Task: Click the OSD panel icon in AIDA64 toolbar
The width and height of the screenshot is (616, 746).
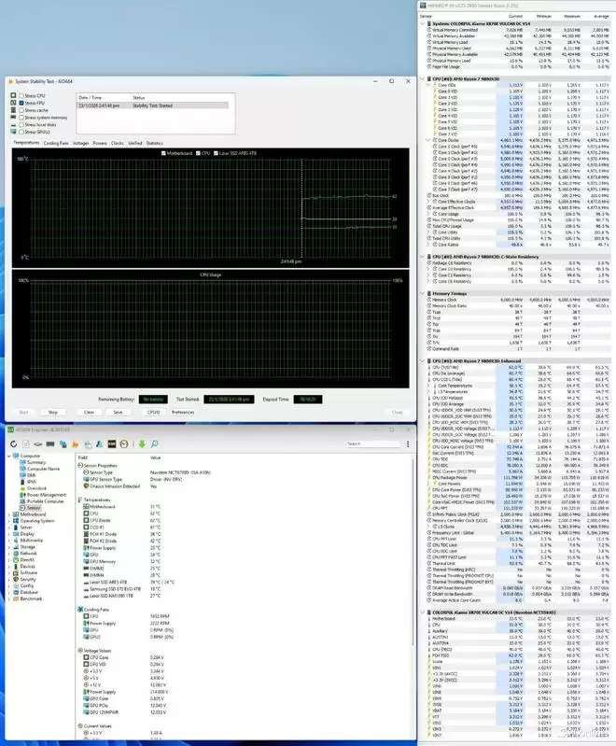Action: pyautogui.click(x=112, y=444)
